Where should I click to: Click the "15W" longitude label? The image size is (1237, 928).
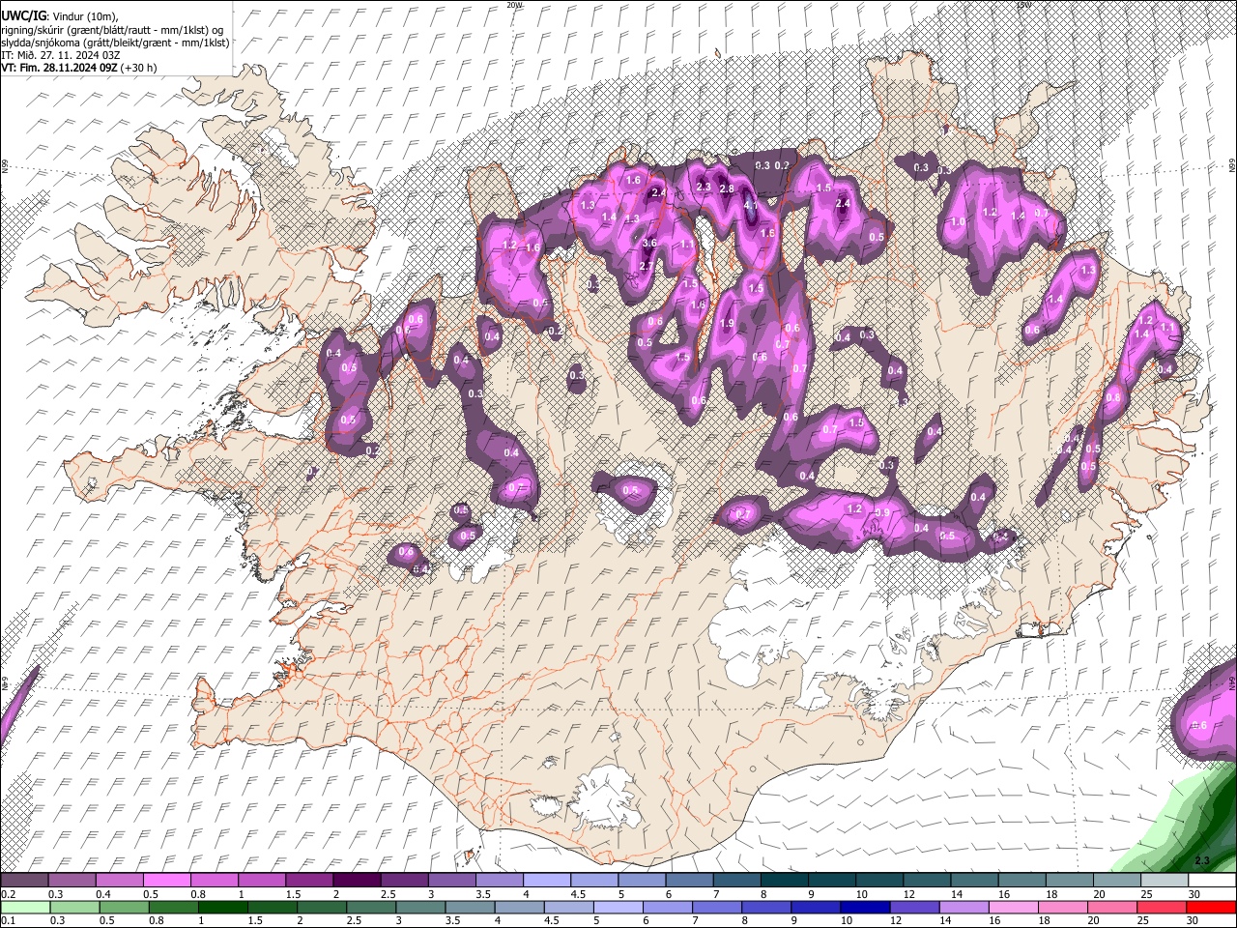tap(1022, 5)
